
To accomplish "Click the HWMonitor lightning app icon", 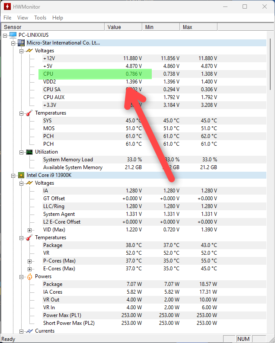I will pos(7,6).
